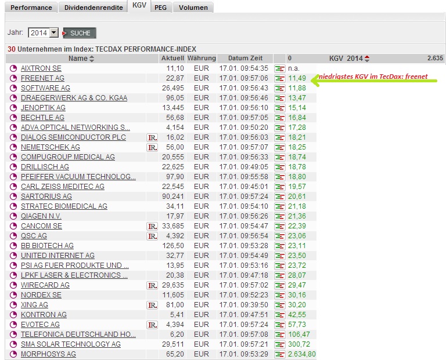The image size is (446, 360).
Task: Click the bar chart icon in SOFTWARE AG row
Action: point(279,88)
